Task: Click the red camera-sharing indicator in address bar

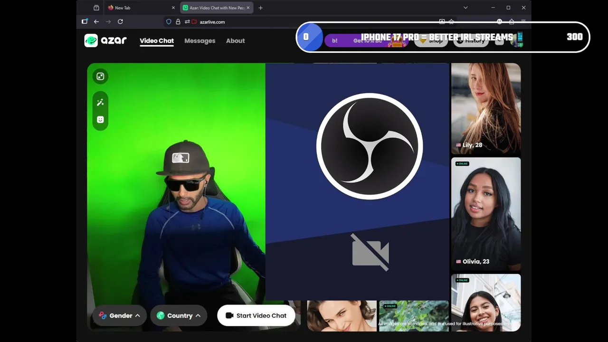Action: 194,21
